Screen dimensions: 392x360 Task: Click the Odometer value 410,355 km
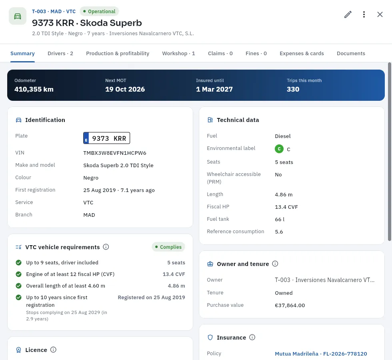point(34,89)
